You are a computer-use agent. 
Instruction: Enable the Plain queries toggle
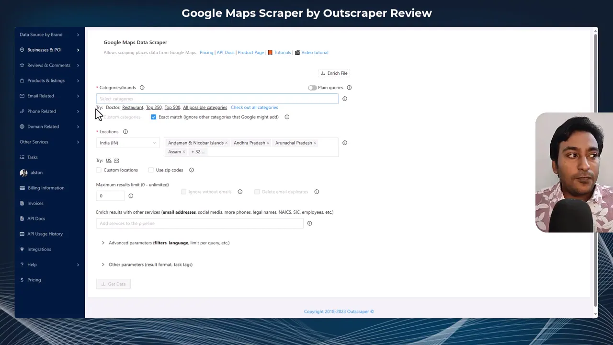[312, 88]
